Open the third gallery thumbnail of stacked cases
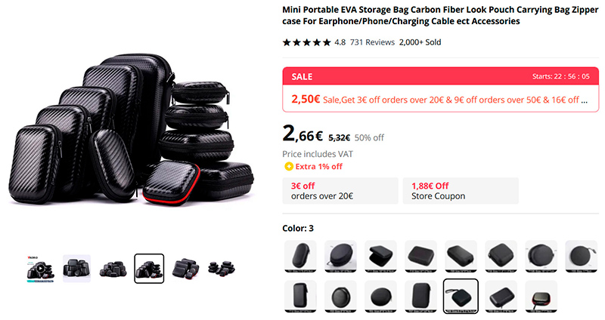 point(113,269)
